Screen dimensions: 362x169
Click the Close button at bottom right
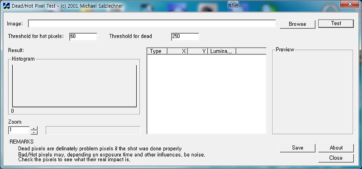[336, 158]
